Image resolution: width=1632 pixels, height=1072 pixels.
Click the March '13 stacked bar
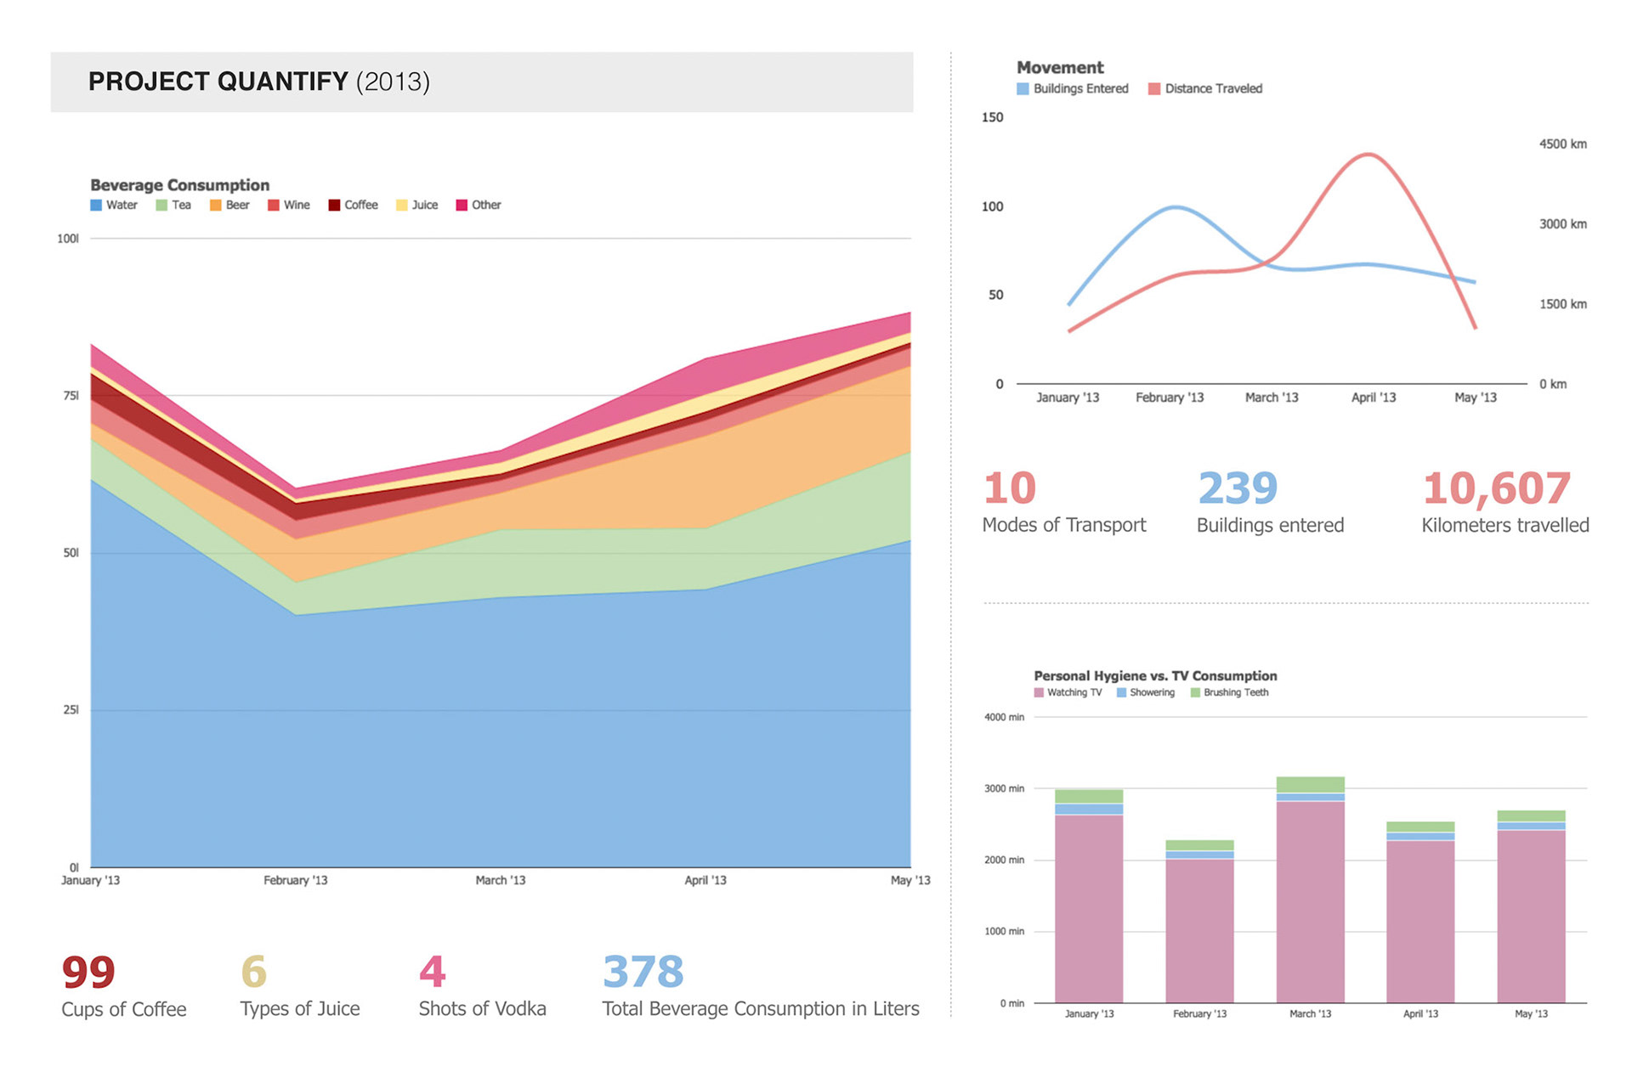point(1310,900)
